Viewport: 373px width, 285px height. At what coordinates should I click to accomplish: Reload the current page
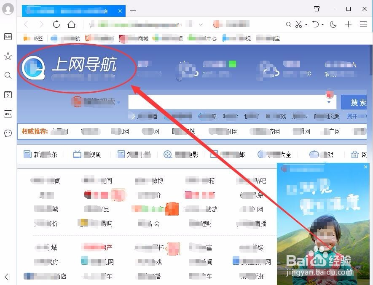(56, 24)
